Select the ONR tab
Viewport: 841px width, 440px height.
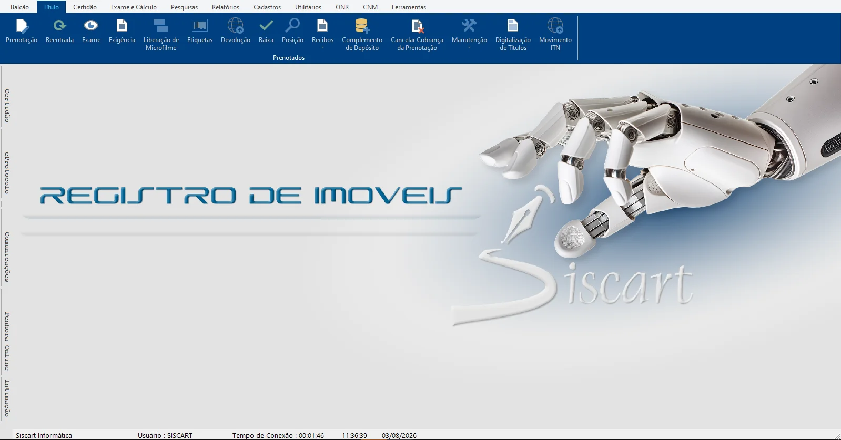click(342, 7)
